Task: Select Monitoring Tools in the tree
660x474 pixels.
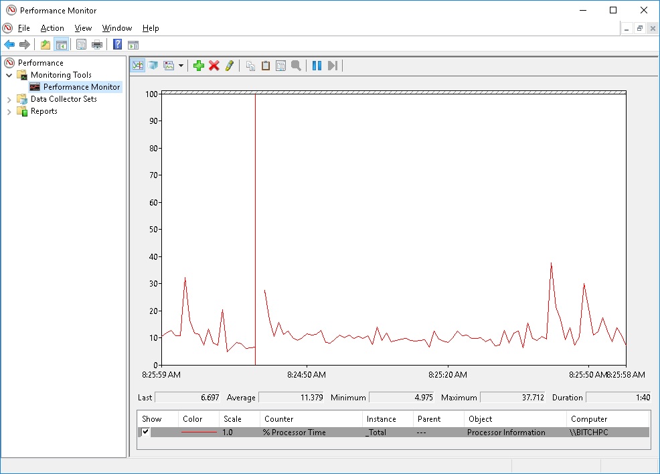Action: (61, 75)
